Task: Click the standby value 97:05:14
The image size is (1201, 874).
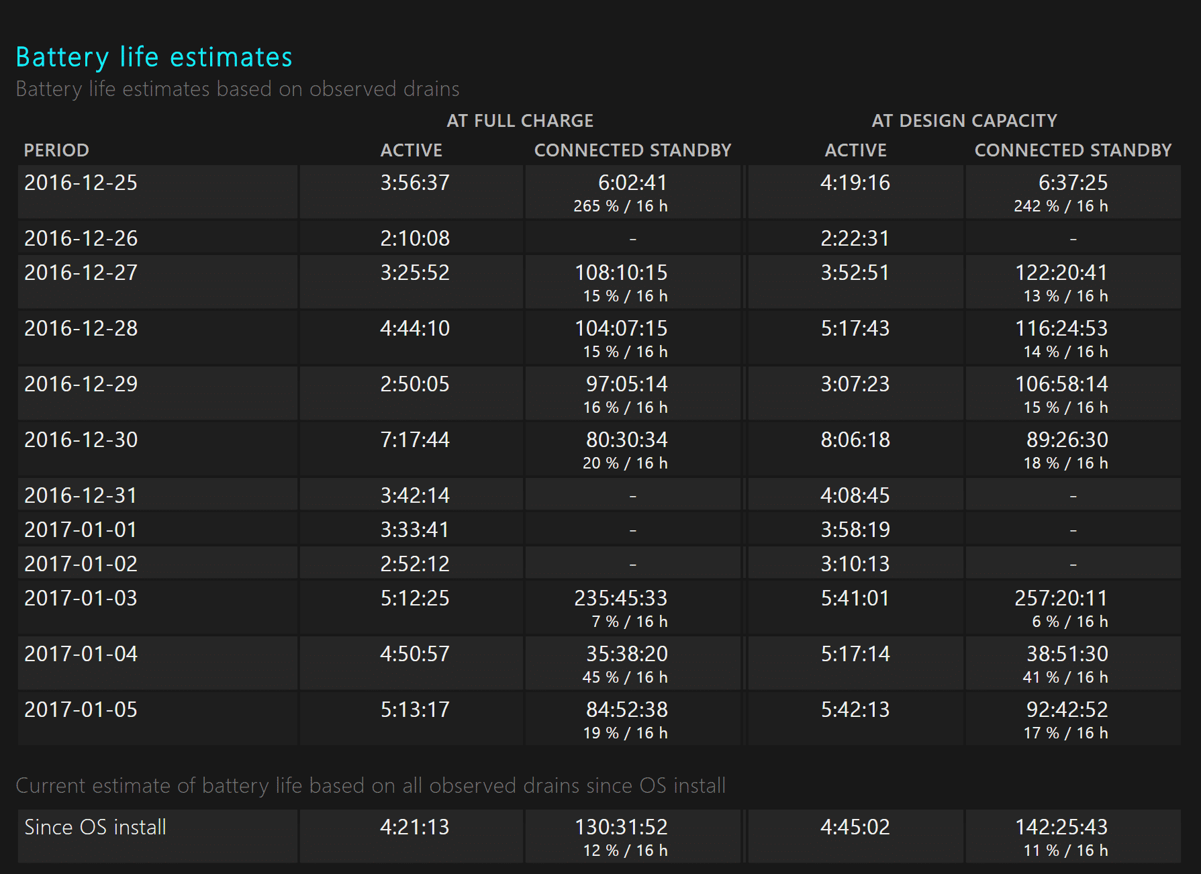Action: (627, 384)
